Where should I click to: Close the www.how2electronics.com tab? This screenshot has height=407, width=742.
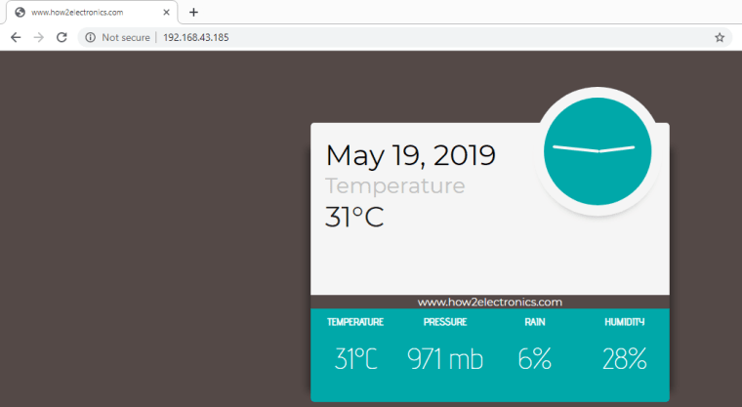point(167,13)
